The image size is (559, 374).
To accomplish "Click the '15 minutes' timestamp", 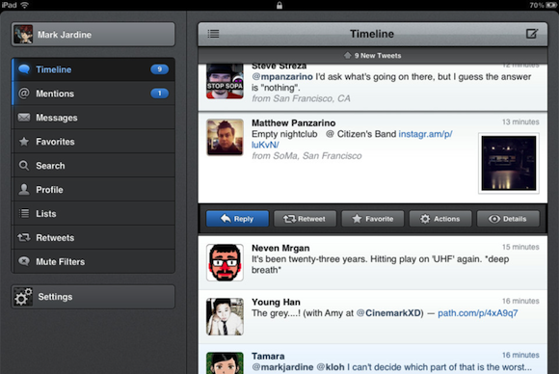I will 520,247.
